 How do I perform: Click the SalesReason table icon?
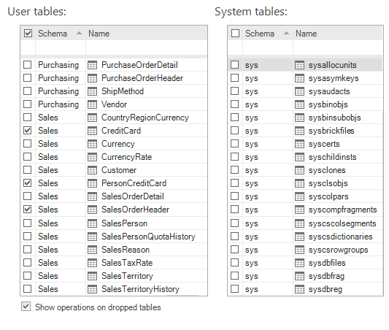(x=92, y=250)
